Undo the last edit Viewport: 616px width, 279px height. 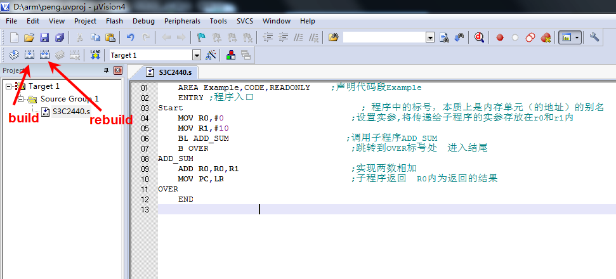tap(131, 37)
